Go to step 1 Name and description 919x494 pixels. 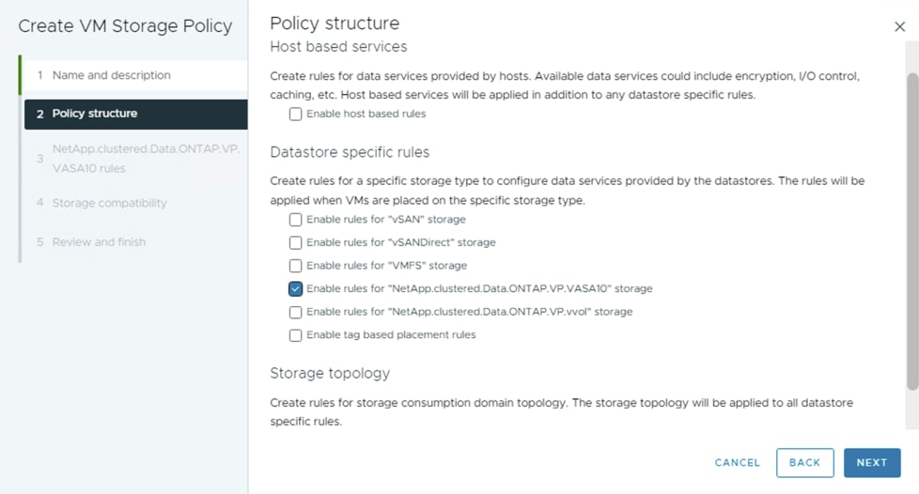click(111, 75)
